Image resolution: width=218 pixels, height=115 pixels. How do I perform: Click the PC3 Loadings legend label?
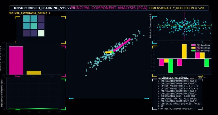pos(203,50)
